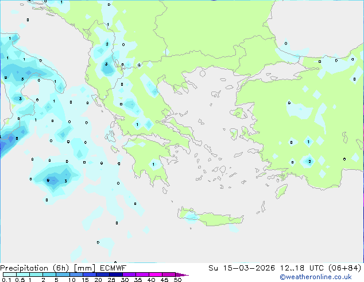Select the 30–35 mm purple legend swatch
This screenshot has height=282, width=364.
(129, 275)
